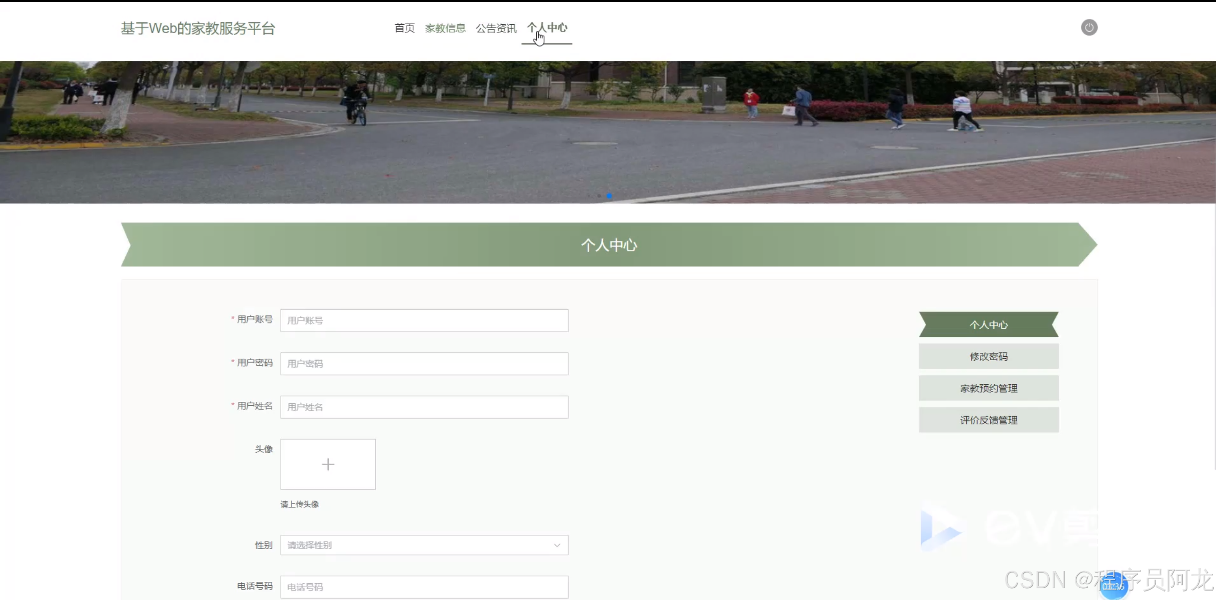Select the active blue carousel dot

pyautogui.click(x=609, y=196)
